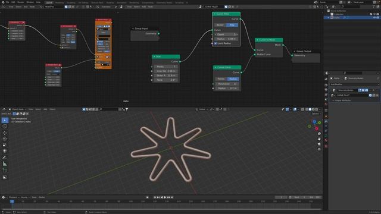
Task: Select the Scale tool in viewport toolbar
Action: (5, 145)
